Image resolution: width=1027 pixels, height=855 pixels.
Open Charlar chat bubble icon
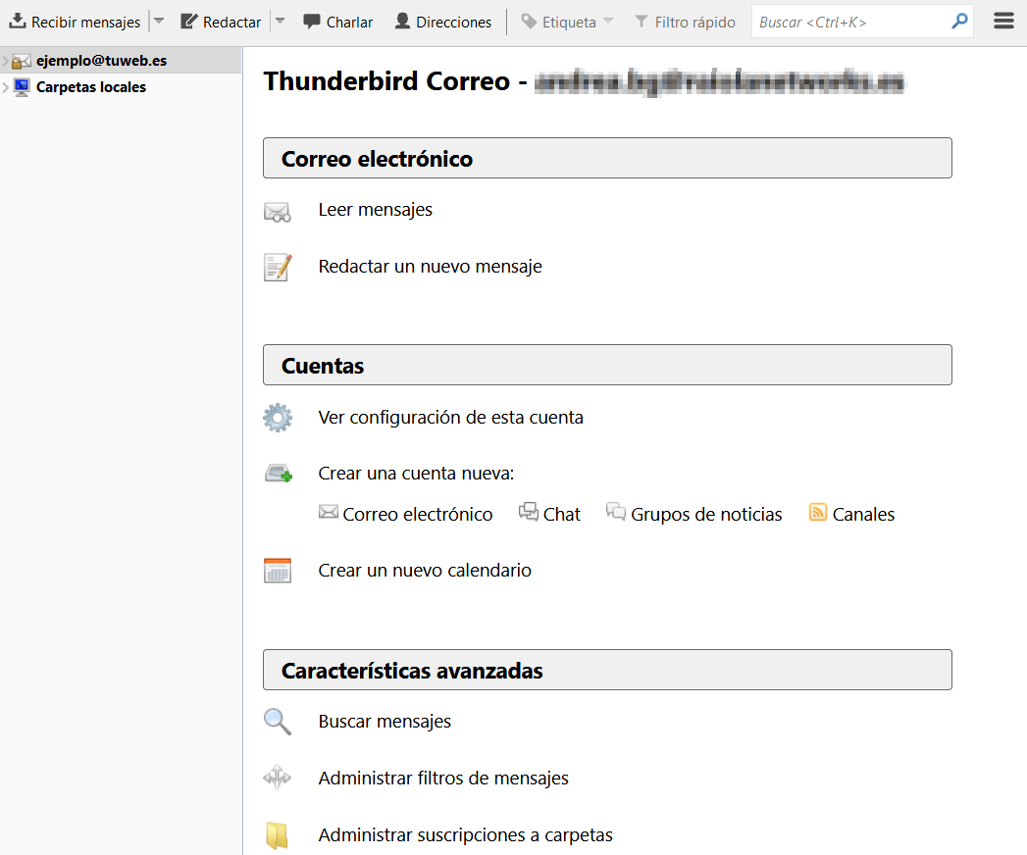coord(312,22)
